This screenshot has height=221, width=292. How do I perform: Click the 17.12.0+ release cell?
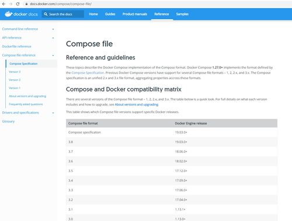pyautogui.click(x=181, y=171)
